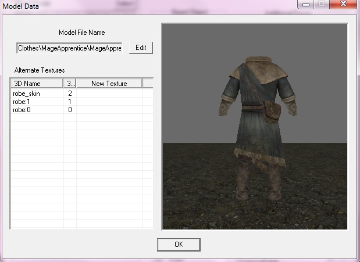This screenshot has height=262, width=360.
Task: Click index value 0 for robe:0
Action: tap(70, 110)
